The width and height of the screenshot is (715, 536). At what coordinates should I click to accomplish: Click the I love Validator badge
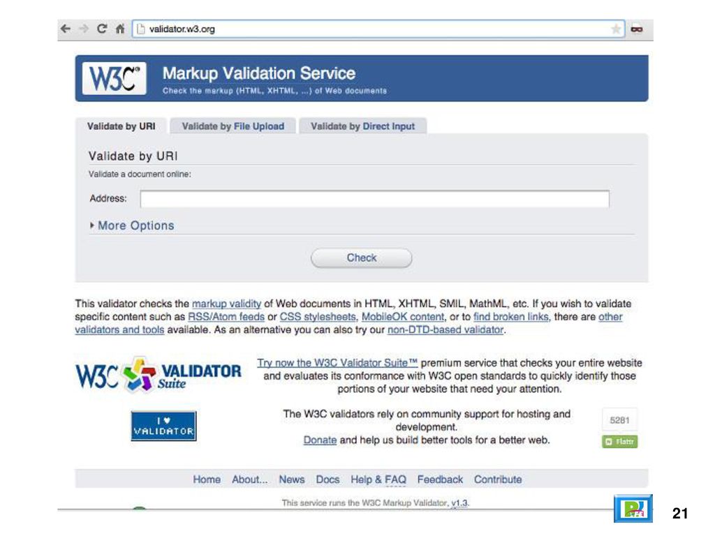(163, 426)
